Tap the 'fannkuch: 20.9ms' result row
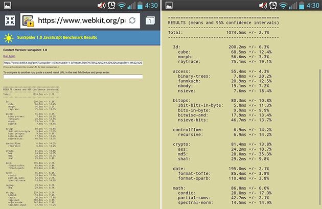Screen dimensions: 322x209 225,81
